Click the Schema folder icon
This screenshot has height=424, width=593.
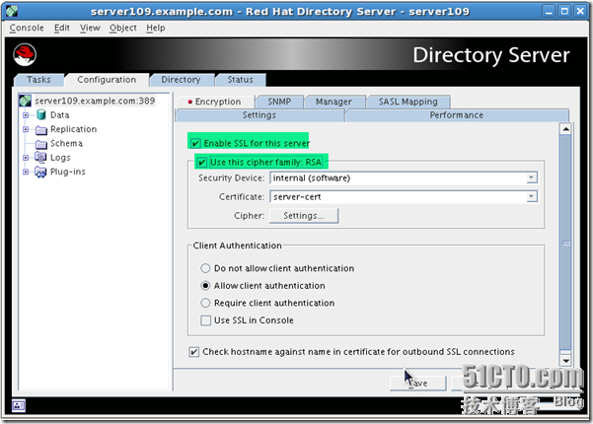click(x=41, y=144)
